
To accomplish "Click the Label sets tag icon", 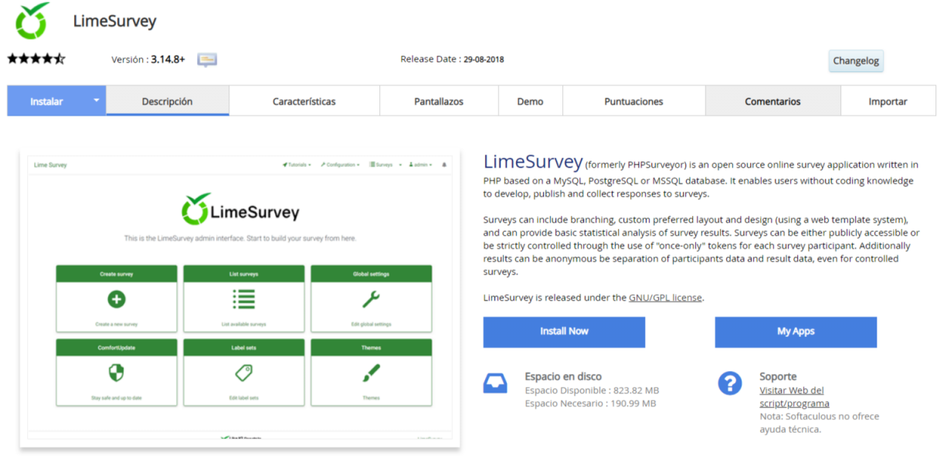I will coord(244,373).
